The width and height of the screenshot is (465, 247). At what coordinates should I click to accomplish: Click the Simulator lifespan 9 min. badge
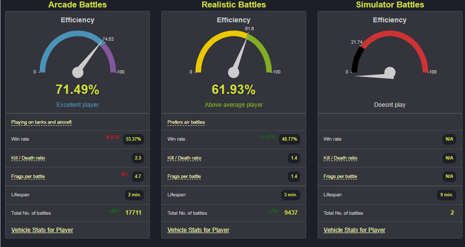coord(447,195)
